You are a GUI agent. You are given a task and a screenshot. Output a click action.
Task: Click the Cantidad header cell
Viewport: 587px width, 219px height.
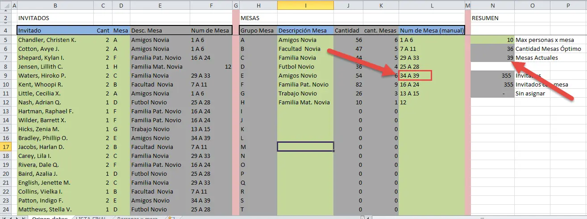[348, 31]
